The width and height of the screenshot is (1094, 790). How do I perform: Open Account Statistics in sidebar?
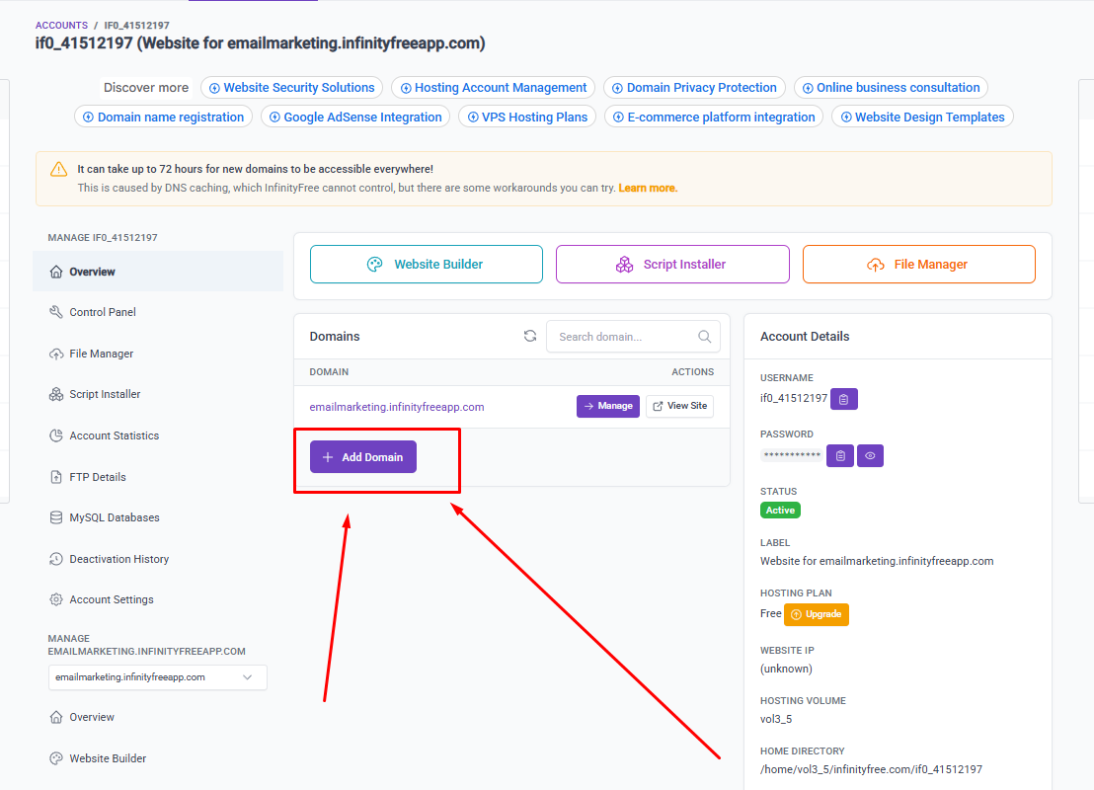tap(114, 435)
